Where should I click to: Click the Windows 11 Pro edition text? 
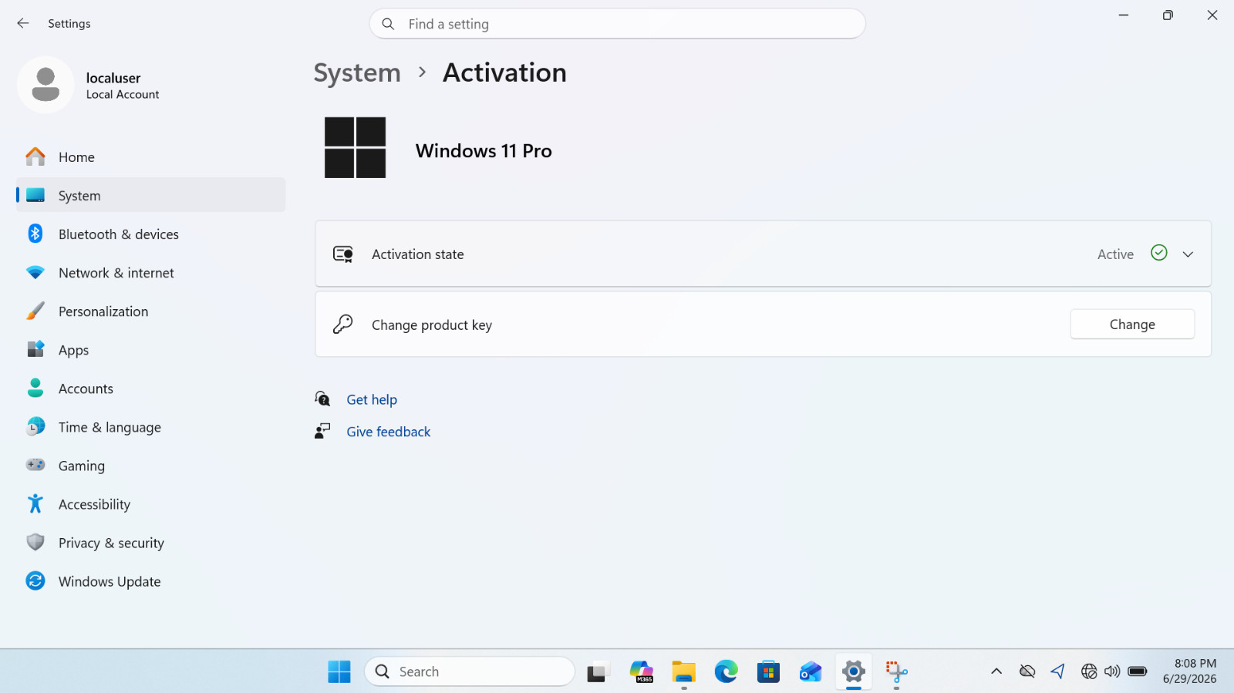pyautogui.click(x=484, y=151)
